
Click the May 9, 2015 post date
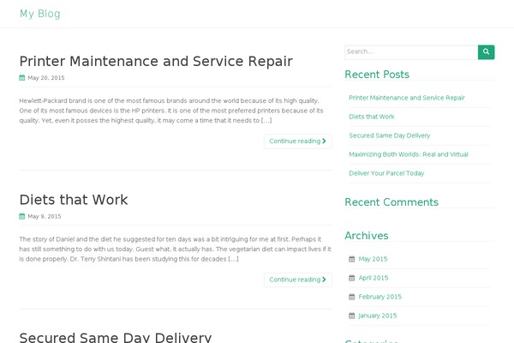45,216
